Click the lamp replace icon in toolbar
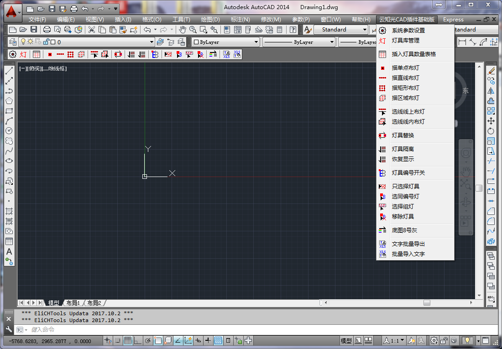502x349 pixels. coord(118,54)
